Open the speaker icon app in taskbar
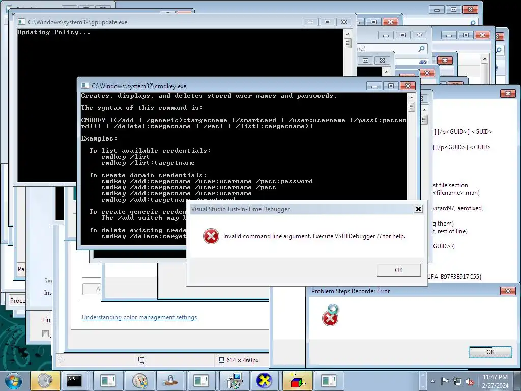This screenshot has height=391, width=521. [x=45, y=381]
